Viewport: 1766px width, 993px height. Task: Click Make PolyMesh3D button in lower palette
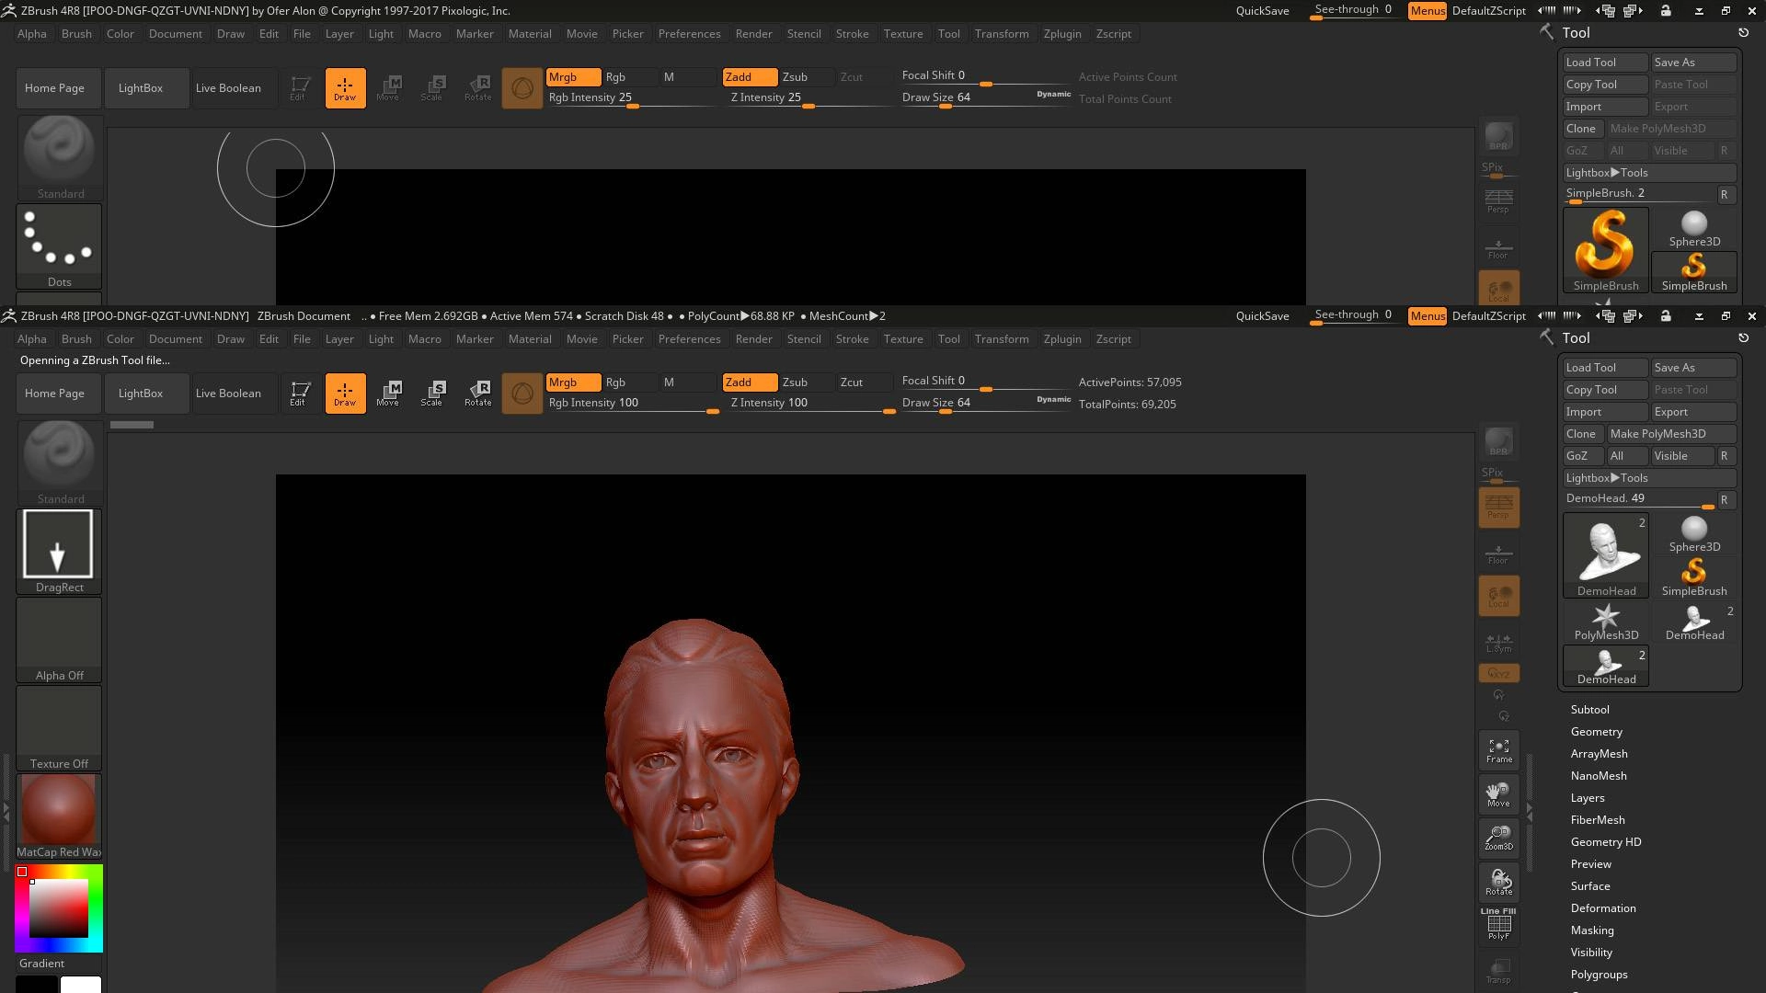coord(1670,434)
